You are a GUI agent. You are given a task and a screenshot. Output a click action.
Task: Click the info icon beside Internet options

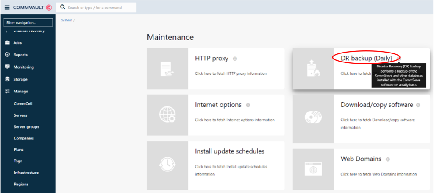[x=248, y=105]
